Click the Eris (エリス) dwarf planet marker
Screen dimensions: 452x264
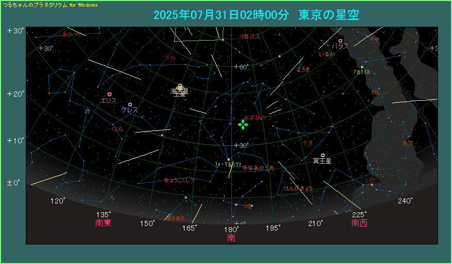[109, 95]
